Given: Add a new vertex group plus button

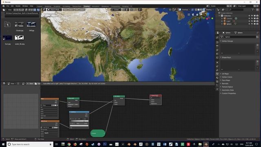Looking at the screenshot, I should (257, 45).
